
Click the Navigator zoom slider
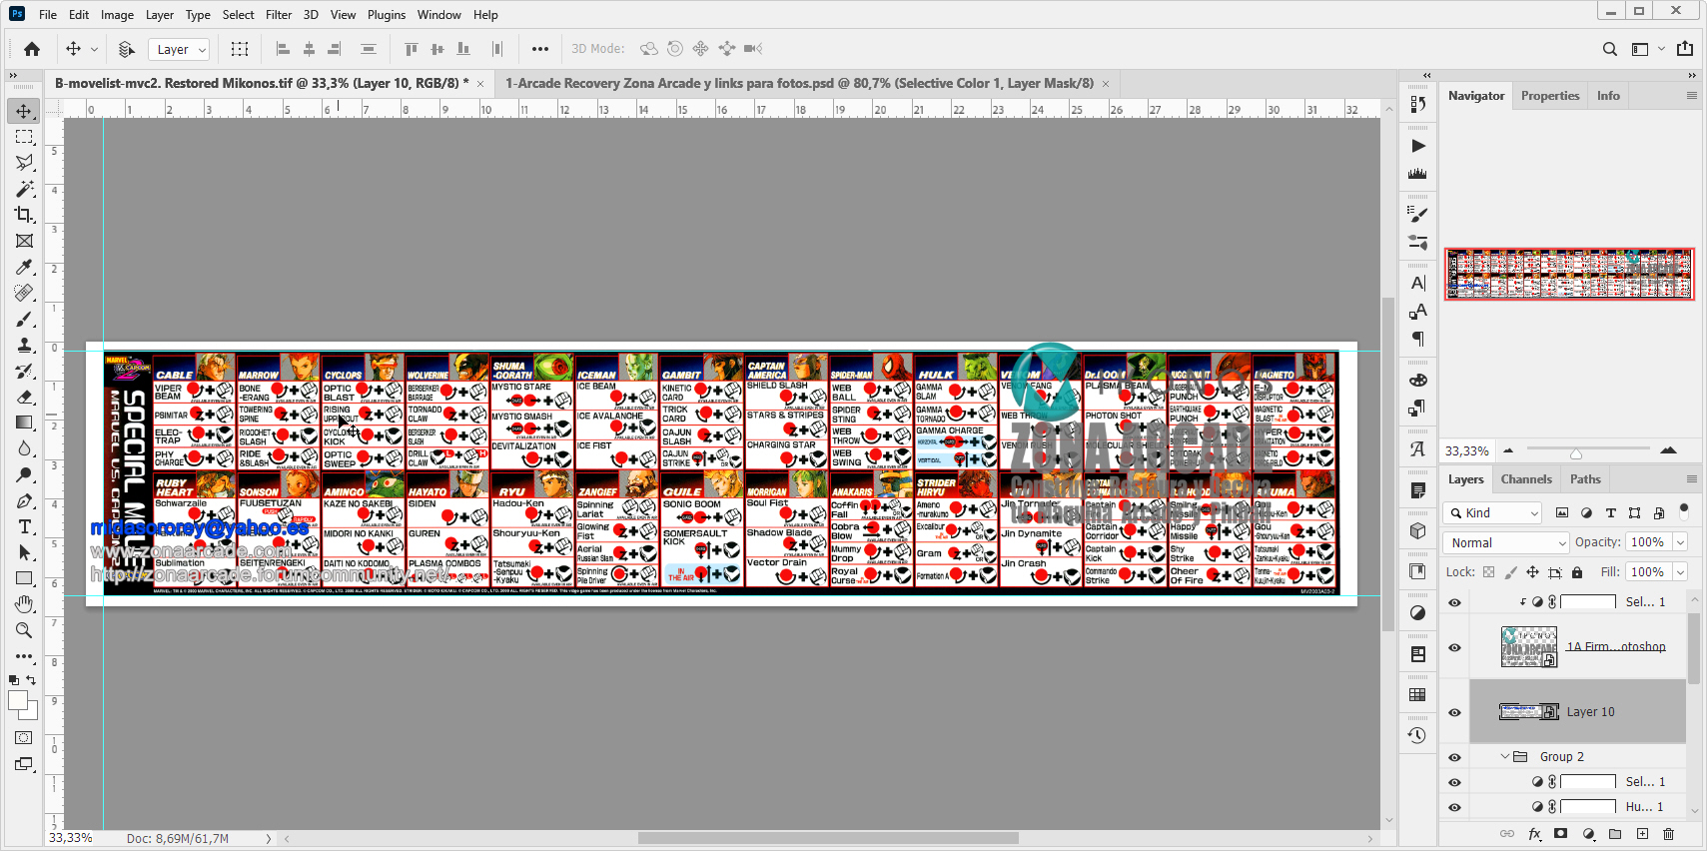click(x=1576, y=451)
